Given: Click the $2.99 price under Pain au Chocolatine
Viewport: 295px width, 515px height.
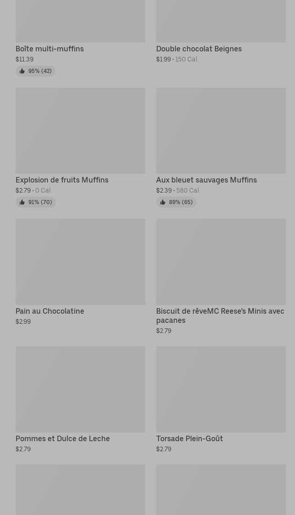Looking at the screenshot, I should coord(23,321).
